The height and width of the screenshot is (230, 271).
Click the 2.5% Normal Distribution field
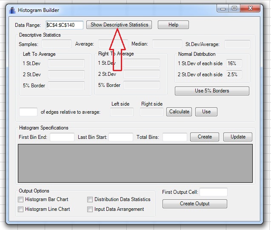234,75
